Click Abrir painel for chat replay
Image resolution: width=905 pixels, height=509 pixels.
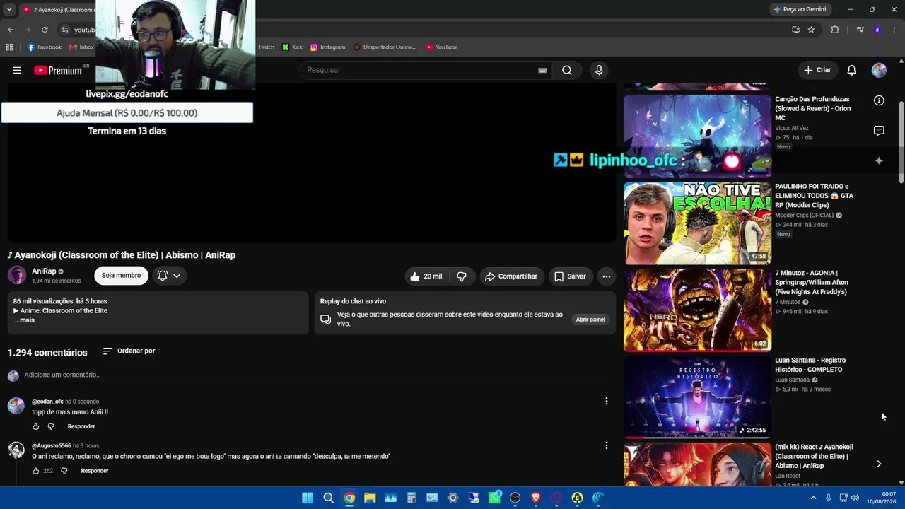pyautogui.click(x=590, y=320)
